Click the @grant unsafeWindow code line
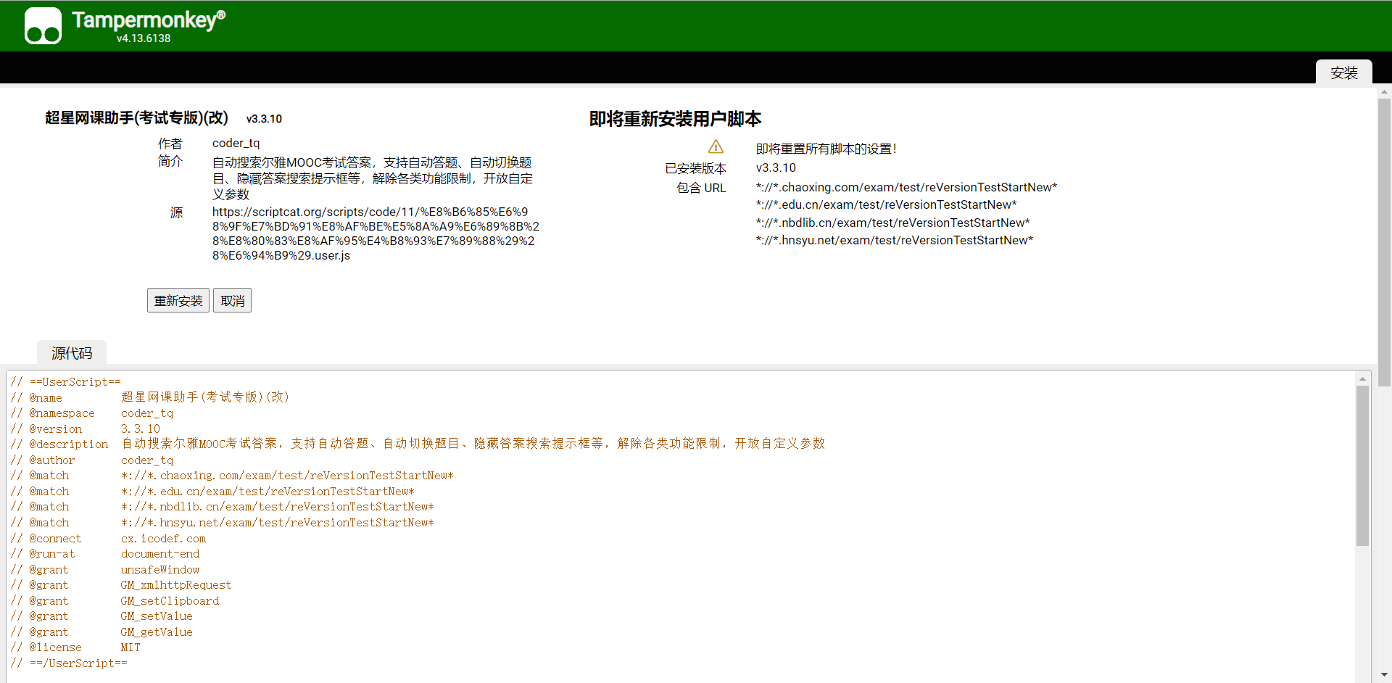This screenshot has width=1392, height=683. 105,569
